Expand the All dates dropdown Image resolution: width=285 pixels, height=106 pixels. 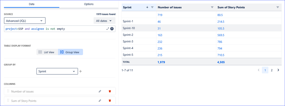[x=104, y=21]
